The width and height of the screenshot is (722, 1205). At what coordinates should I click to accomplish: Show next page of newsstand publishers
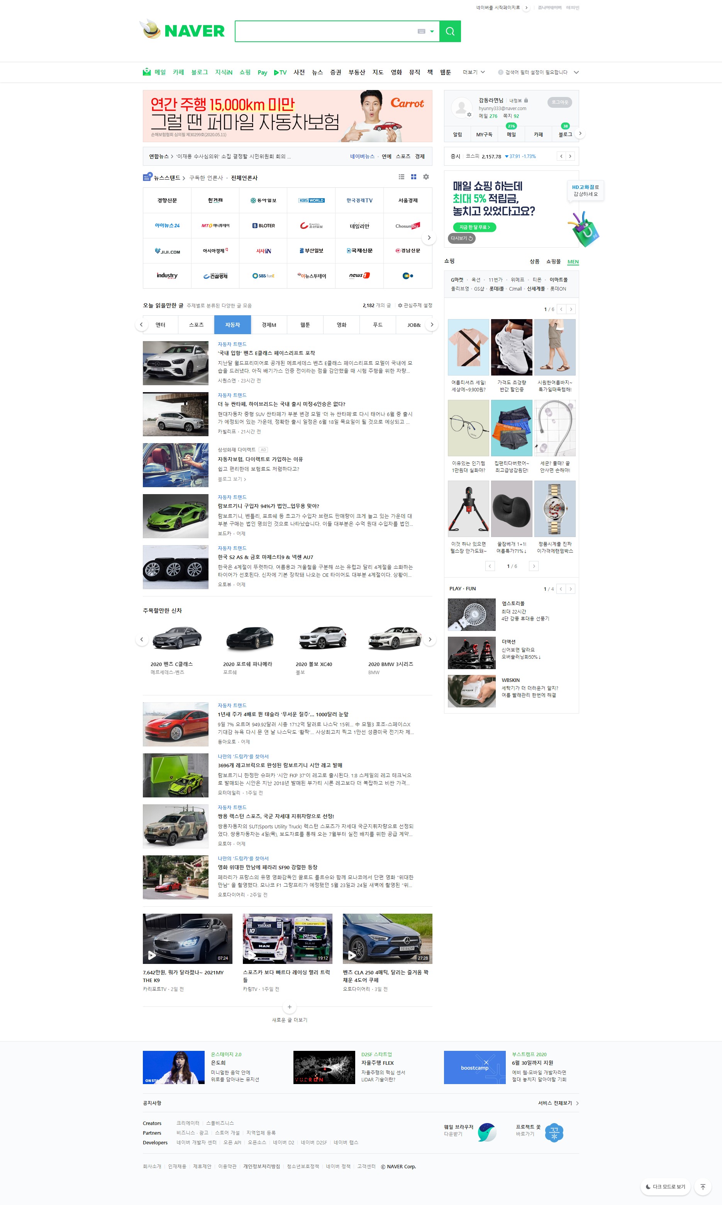(429, 238)
